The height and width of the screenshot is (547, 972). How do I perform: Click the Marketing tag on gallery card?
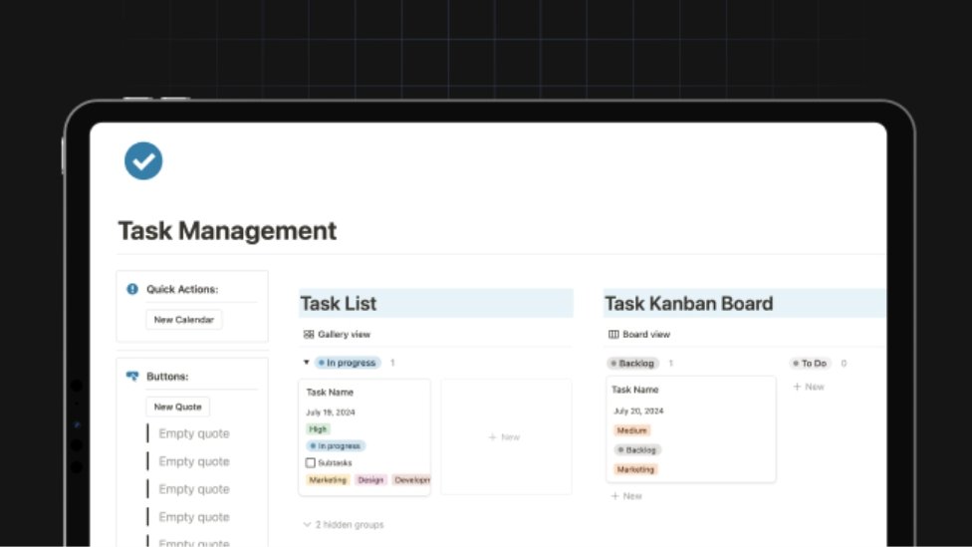[x=328, y=480]
